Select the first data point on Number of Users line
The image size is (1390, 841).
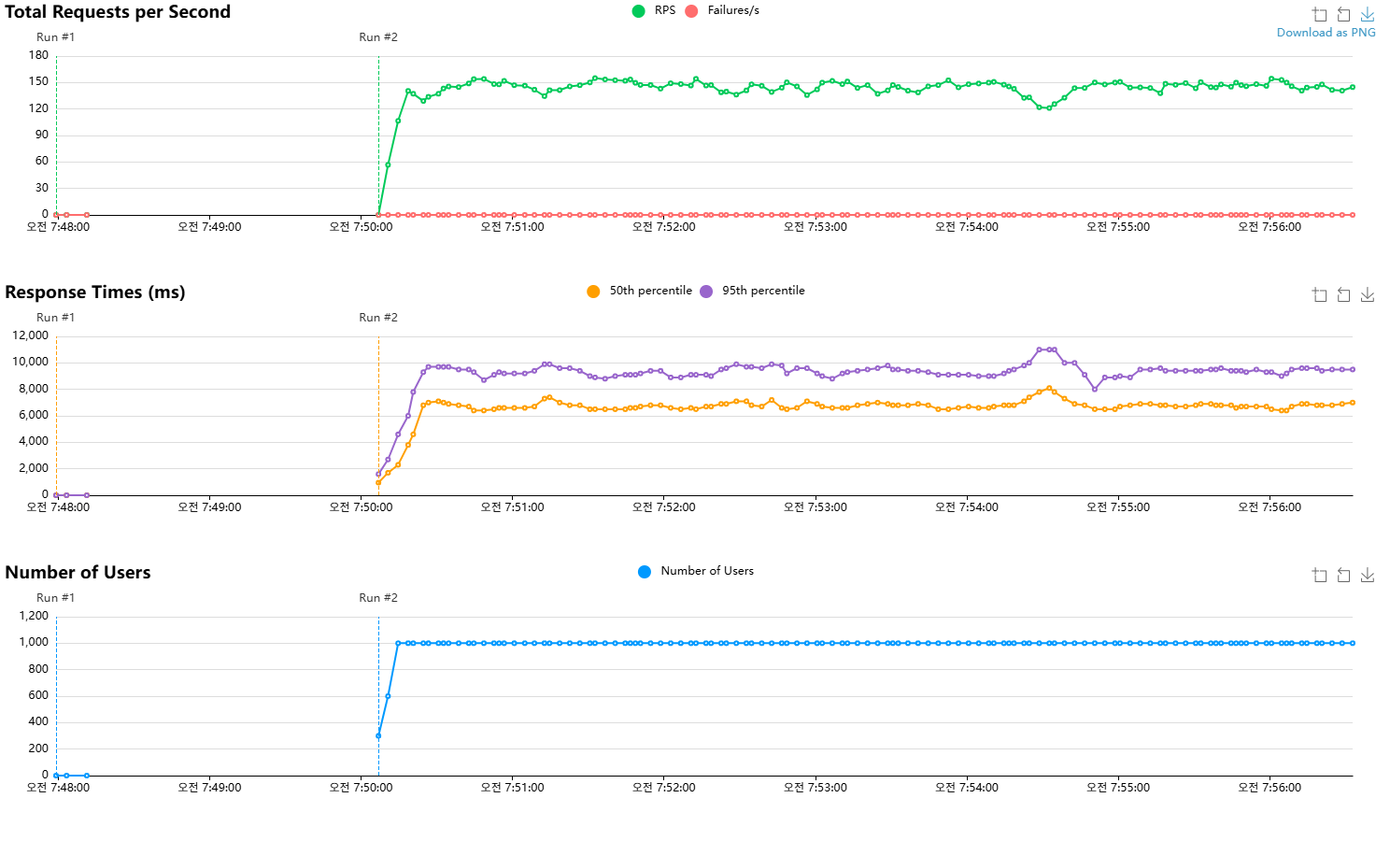point(56,775)
